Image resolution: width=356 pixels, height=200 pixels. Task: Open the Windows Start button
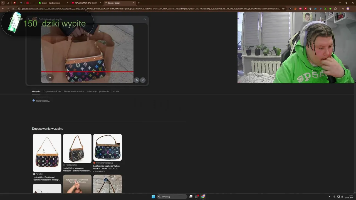pyautogui.click(x=153, y=197)
